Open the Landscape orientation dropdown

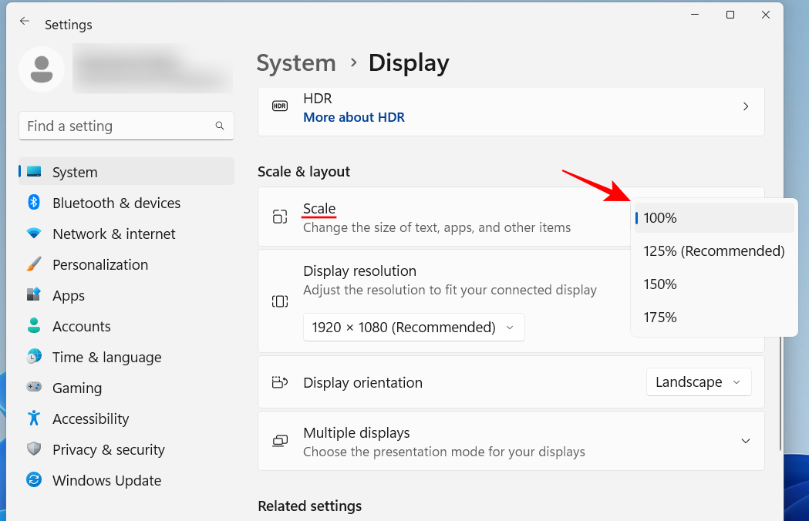tap(698, 382)
